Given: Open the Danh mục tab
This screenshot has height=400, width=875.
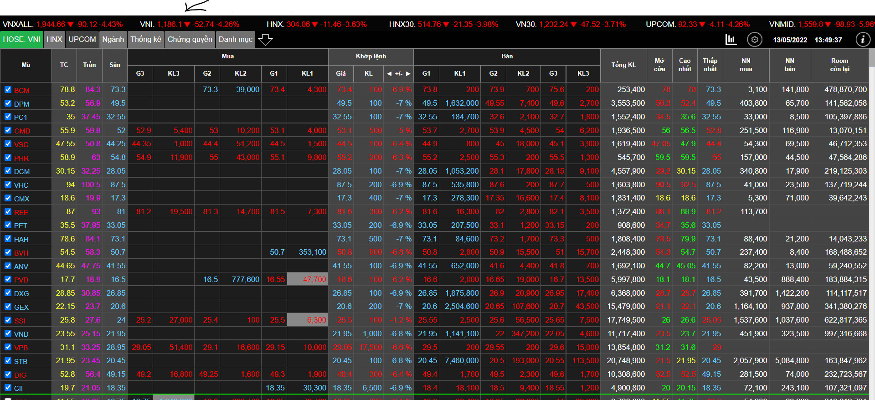Looking at the screenshot, I should [235, 40].
